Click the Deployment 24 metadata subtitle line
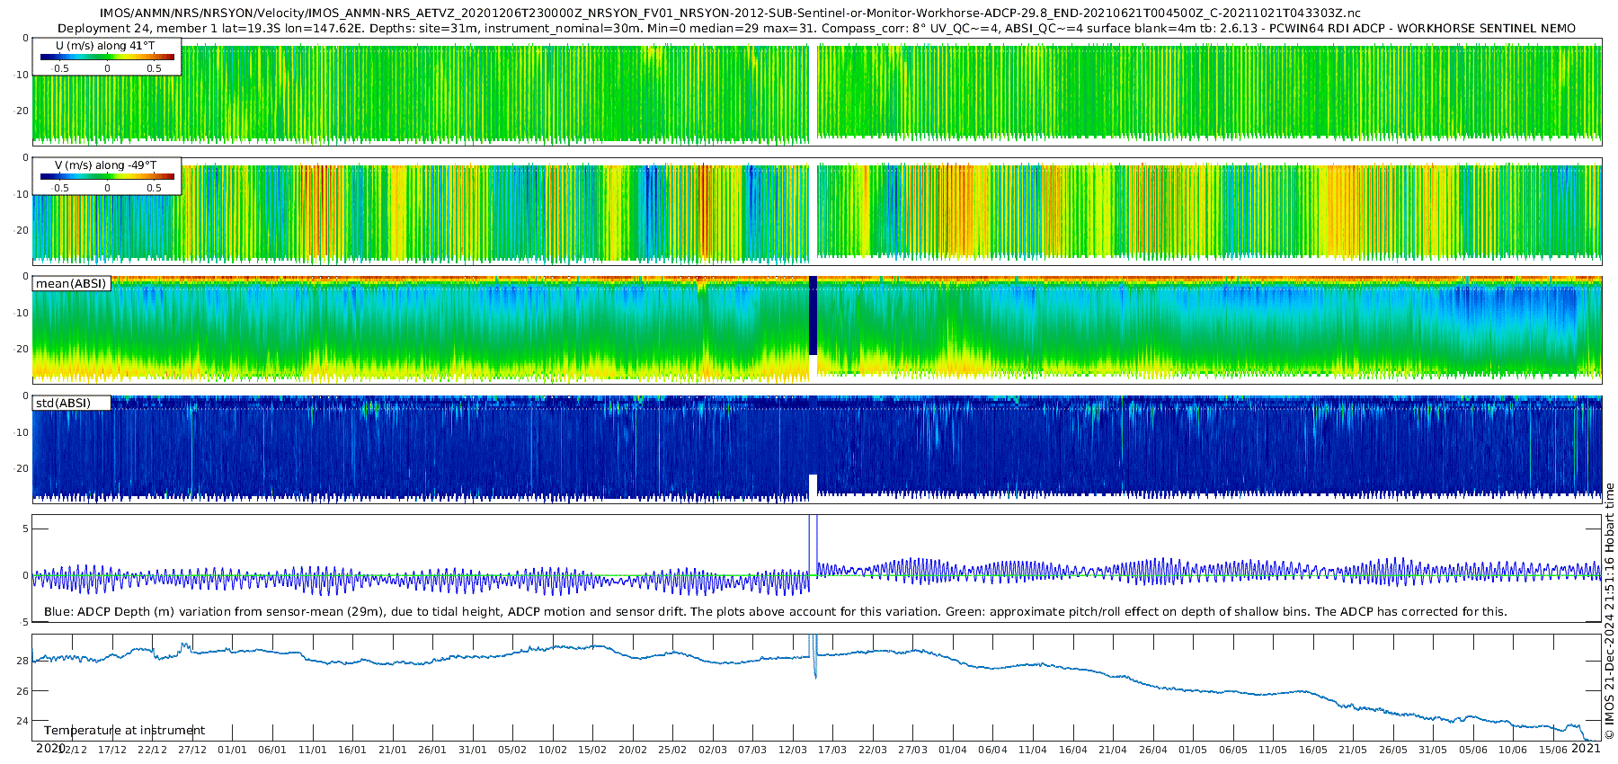 (x=816, y=28)
